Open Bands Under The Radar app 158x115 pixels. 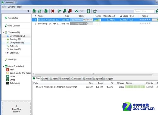19,73
